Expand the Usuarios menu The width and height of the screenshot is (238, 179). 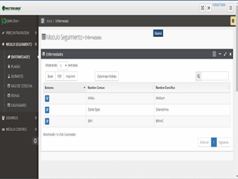(x=19, y=118)
